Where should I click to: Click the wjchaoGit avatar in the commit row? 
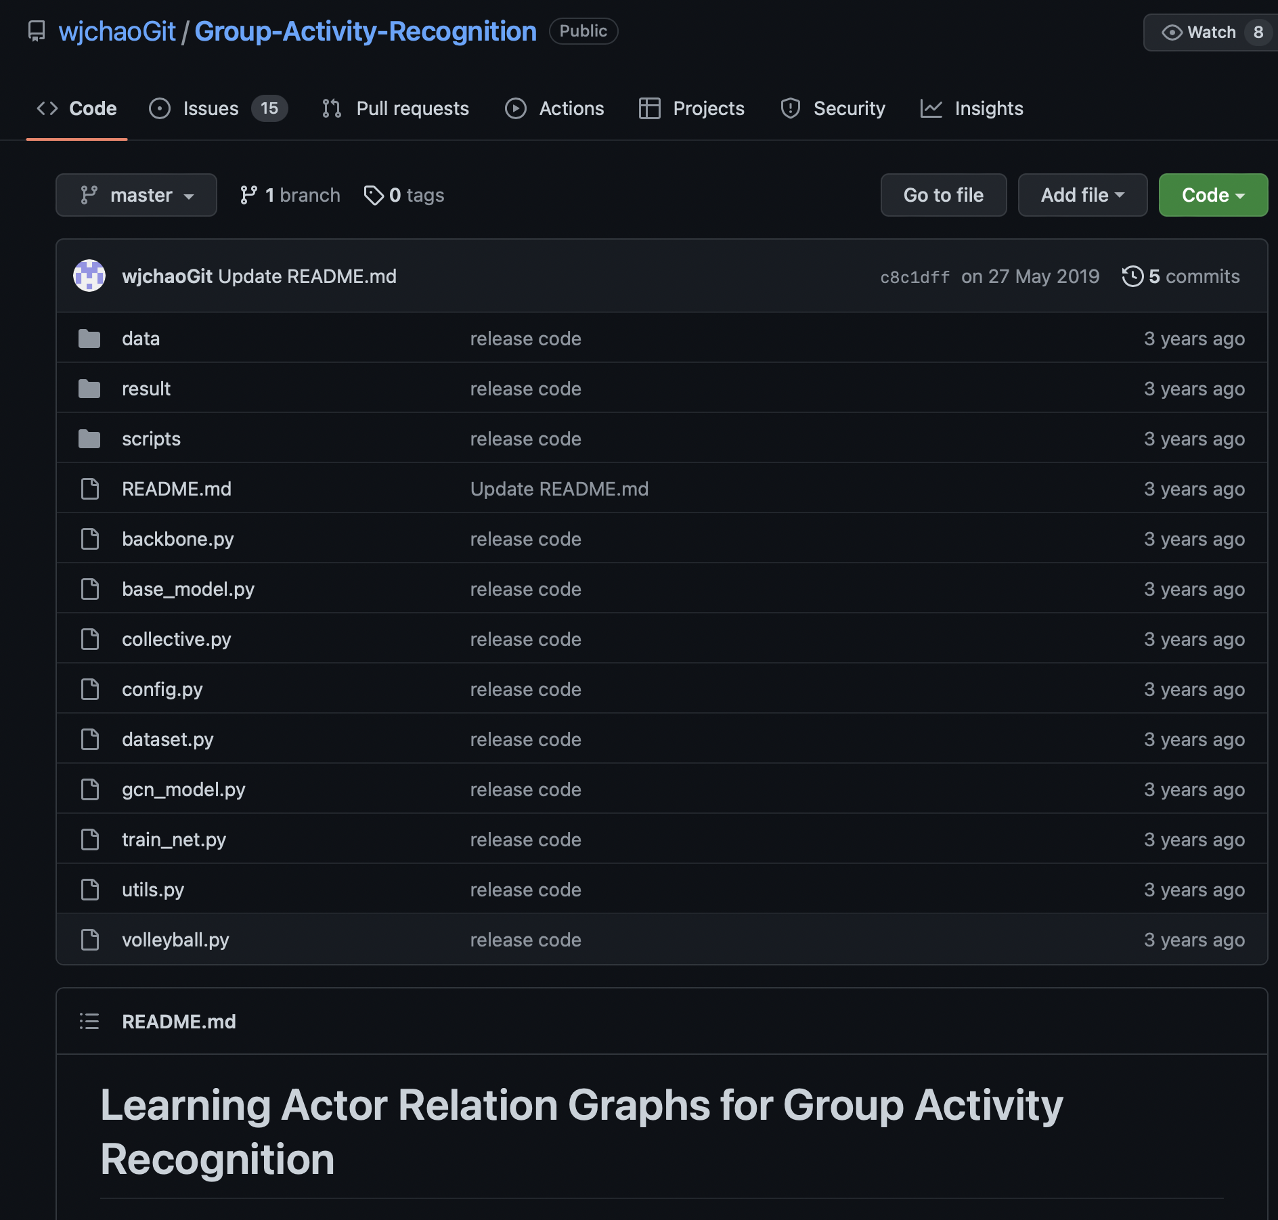89,276
